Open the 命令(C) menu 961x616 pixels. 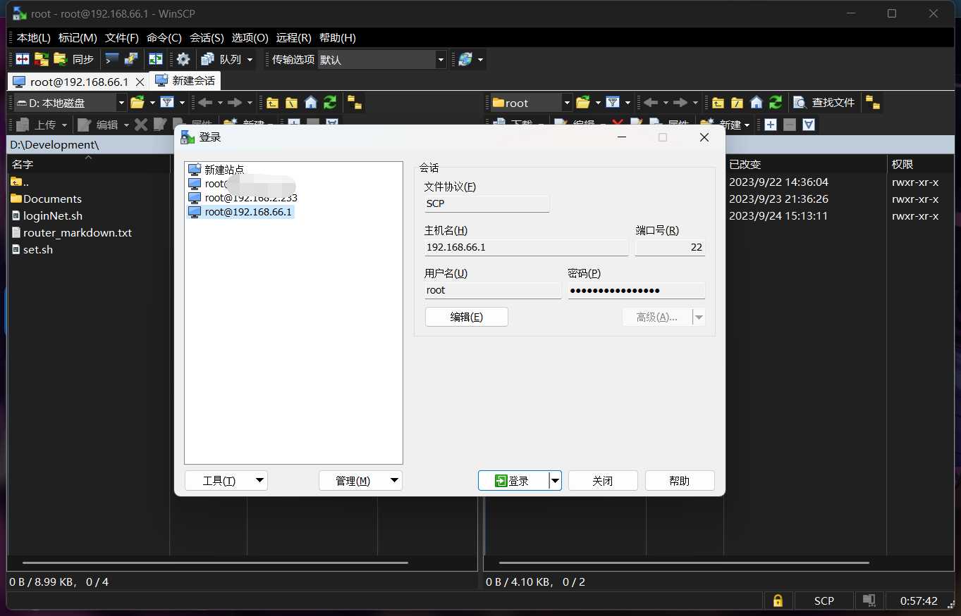tap(164, 38)
